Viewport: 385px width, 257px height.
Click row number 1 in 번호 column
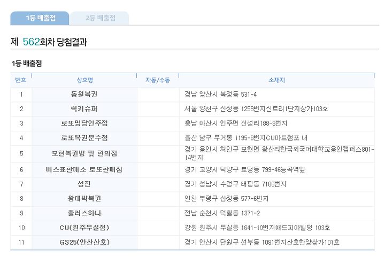point(21,95)
